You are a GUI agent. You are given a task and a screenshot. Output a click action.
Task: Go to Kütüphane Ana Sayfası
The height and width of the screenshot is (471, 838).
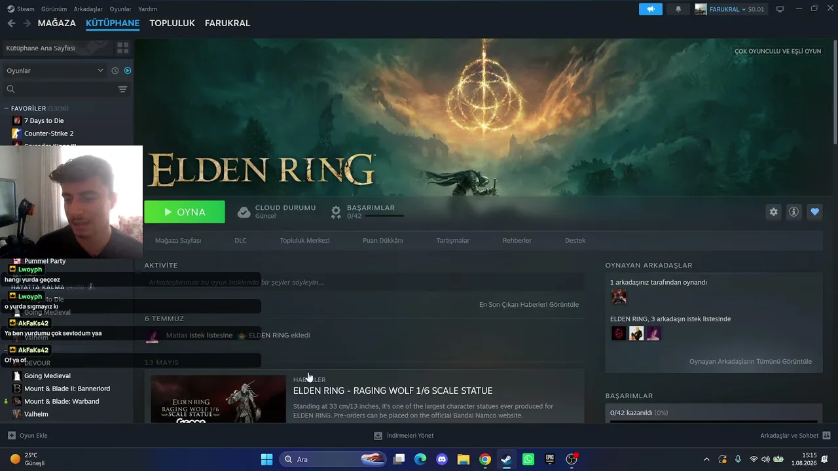click(x=41, y=48)
